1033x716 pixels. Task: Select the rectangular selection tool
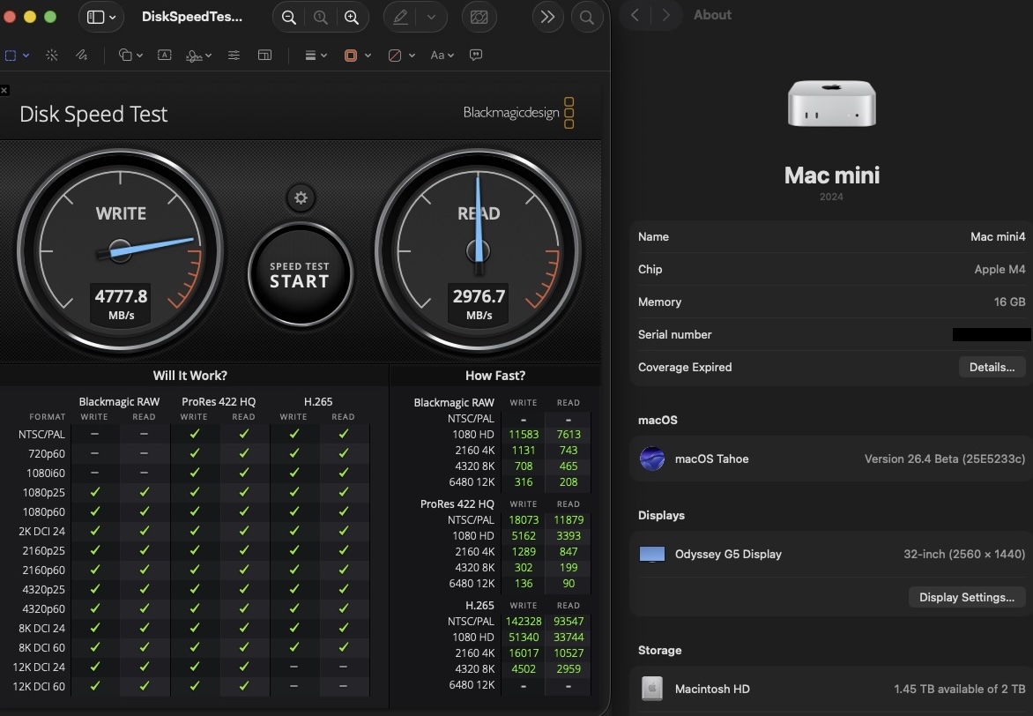[x=11, y=56]
